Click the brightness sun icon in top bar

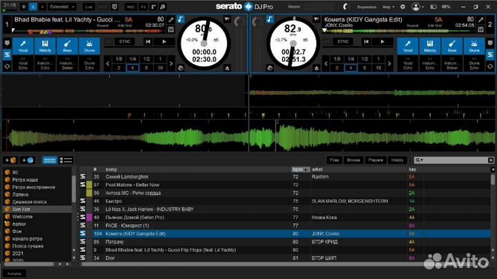click(x=23, y=7)
